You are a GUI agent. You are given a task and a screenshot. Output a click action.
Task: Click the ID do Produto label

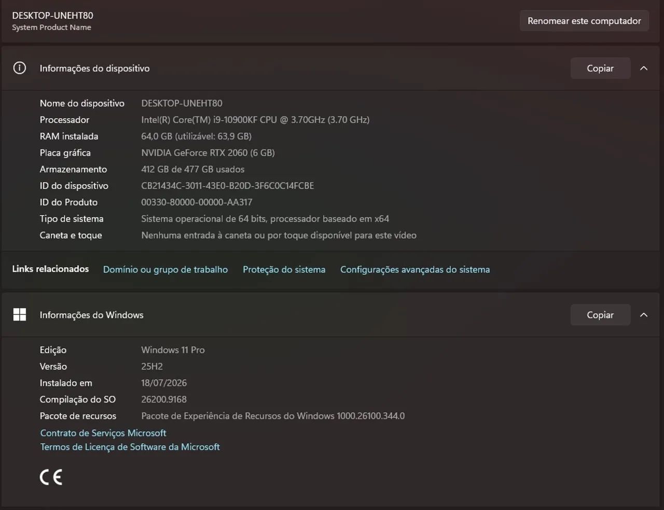[68, 202]
